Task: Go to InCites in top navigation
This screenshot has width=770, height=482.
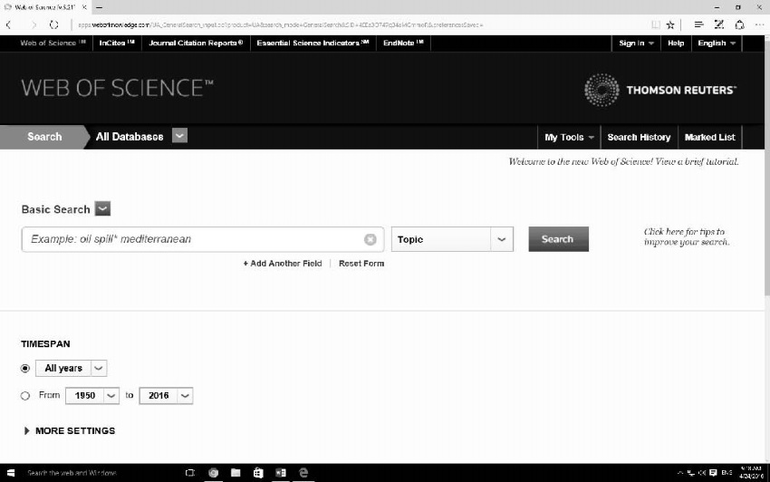Action: click(x=117, y=43)
